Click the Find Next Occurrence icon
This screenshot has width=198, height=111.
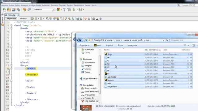point(54,18)
